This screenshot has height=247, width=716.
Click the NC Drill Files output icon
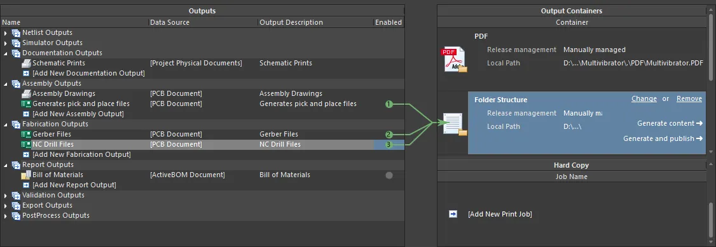click(x=26, y=145)
